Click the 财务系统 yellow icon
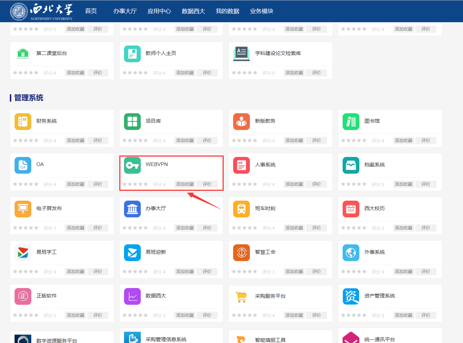This screenshot has width=463, height=343. [23, 122]
